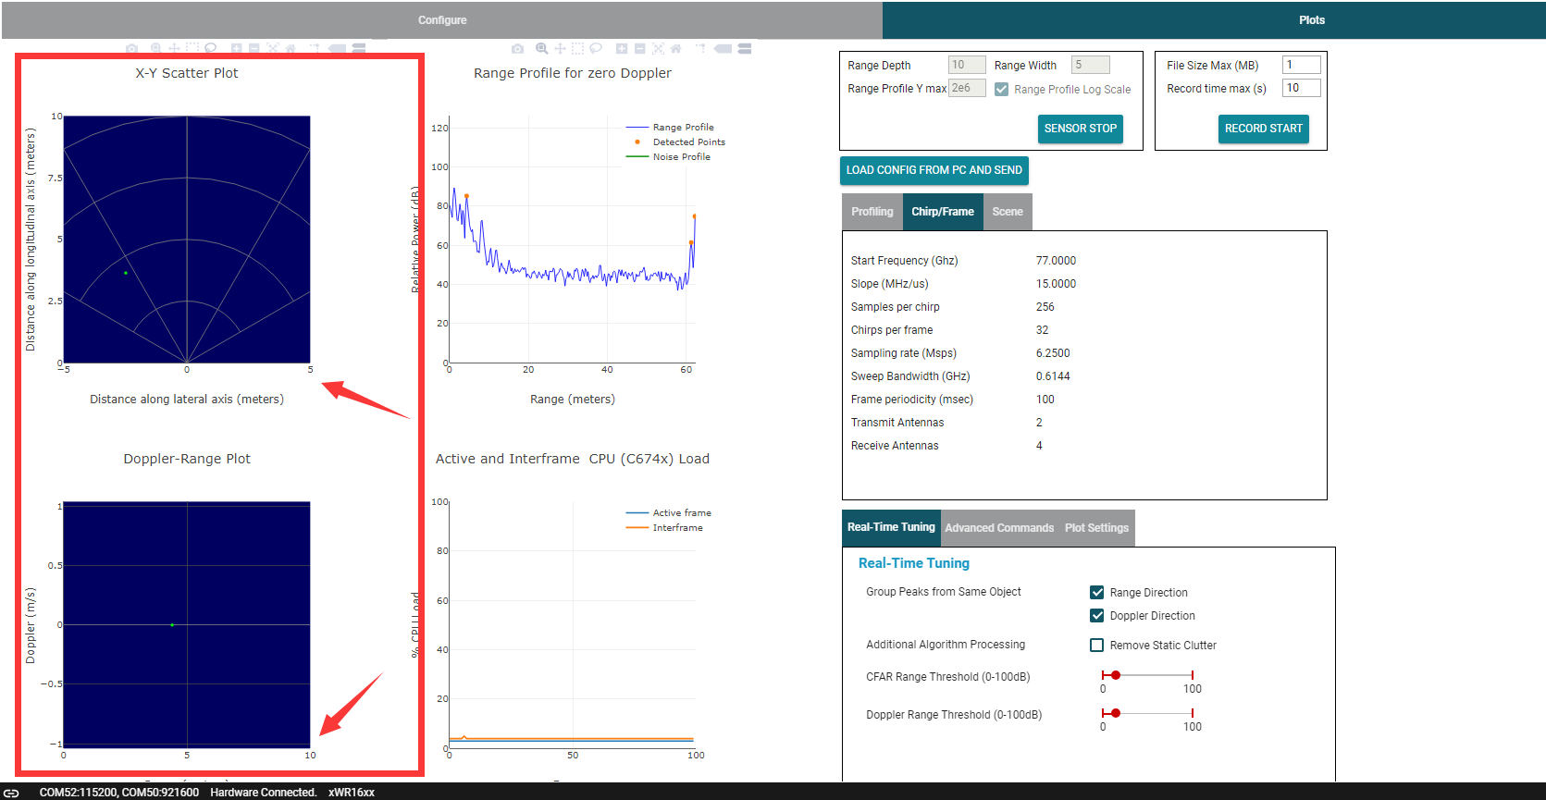
Task: Select the Zoom tool above Range Profile plot
Action: tap(542, 48)
